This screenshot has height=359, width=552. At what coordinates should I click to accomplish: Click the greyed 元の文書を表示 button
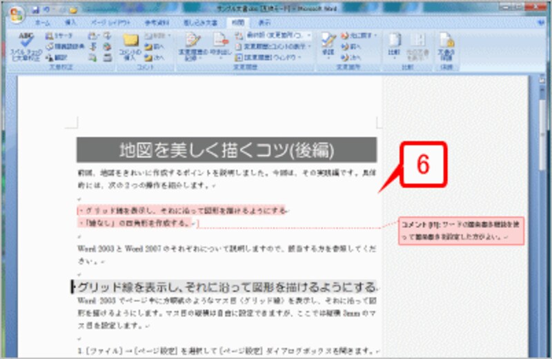pyautogui.click(x=417, y=47)
